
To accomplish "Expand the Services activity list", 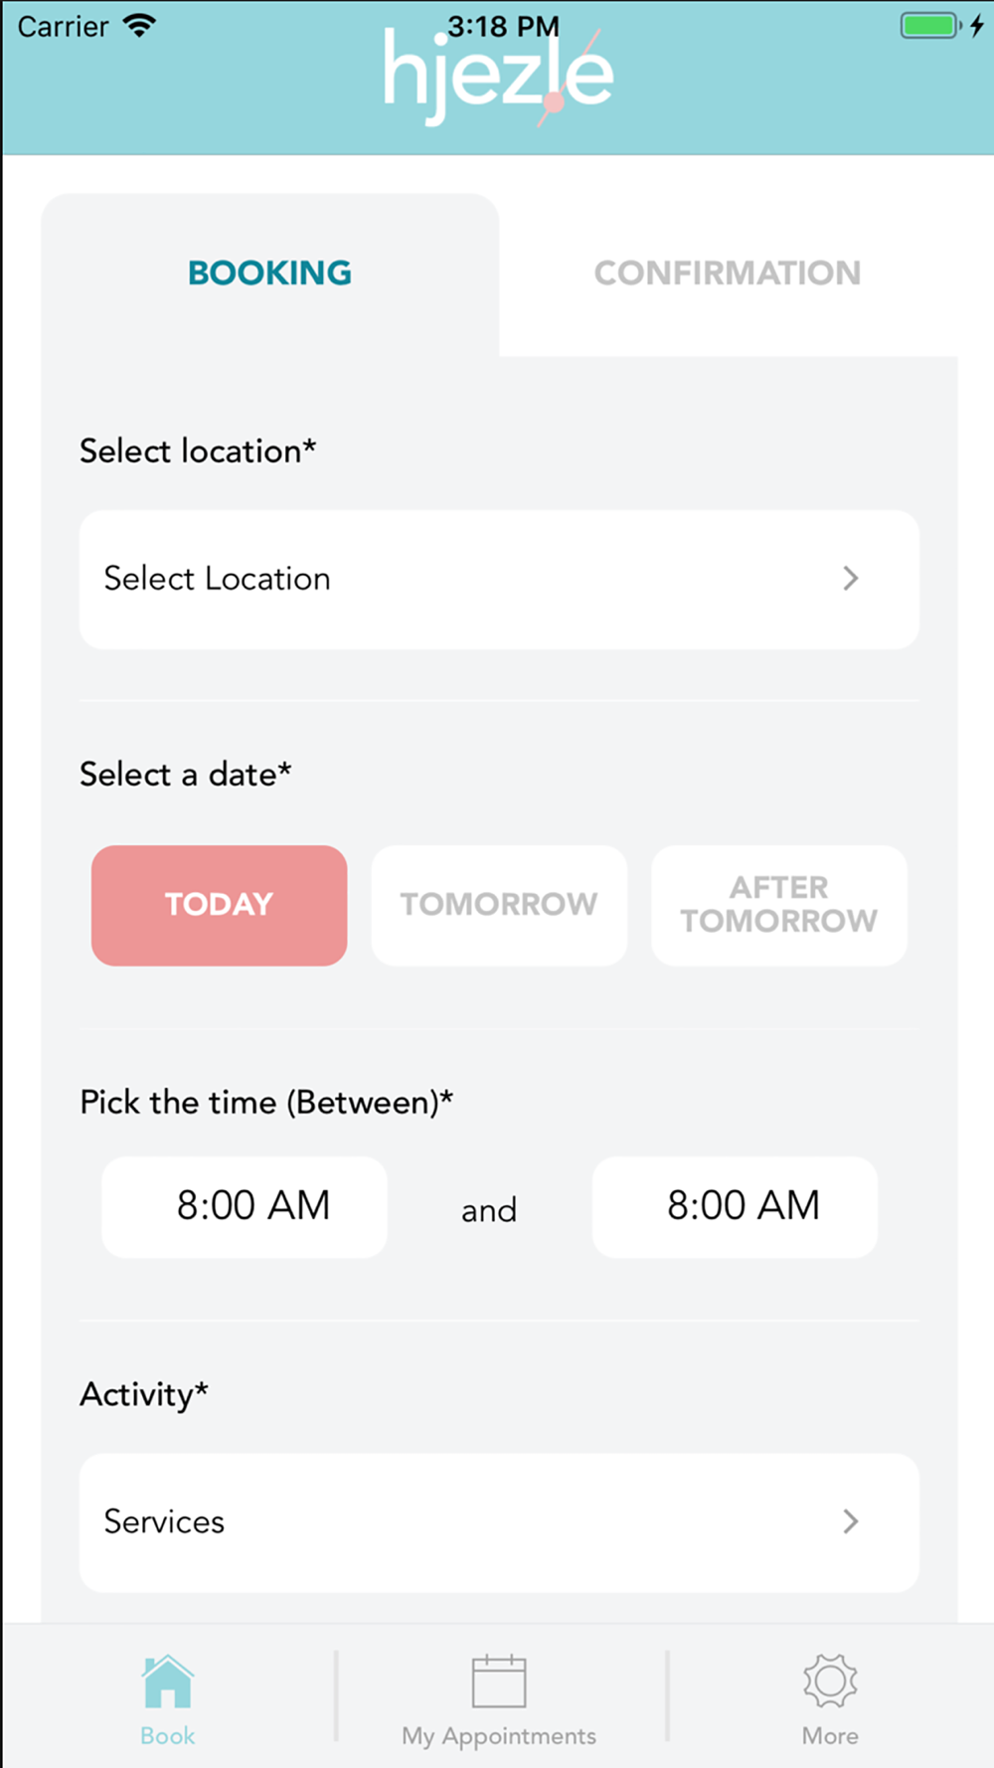I will (x=499, y=1522).
